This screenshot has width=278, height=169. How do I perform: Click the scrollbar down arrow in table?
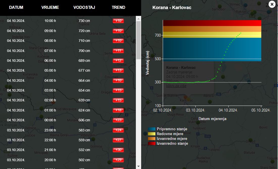[x=138, y=166]
